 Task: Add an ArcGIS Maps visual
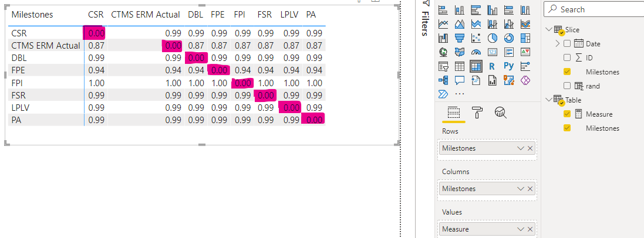point(509,80)
